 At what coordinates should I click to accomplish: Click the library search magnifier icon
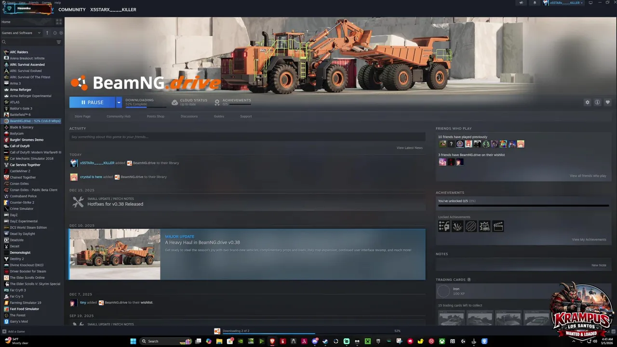[4, 42]
